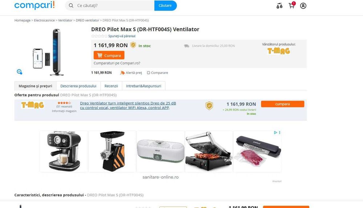Click the magnifier zoom icon on product image

point(20,72)
